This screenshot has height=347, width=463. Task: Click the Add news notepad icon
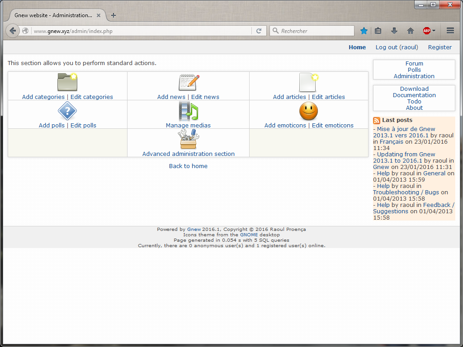[188, 82]
